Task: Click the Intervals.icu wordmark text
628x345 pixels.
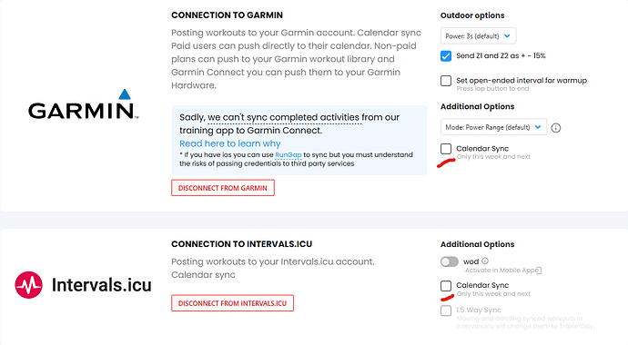Action: 102,285
